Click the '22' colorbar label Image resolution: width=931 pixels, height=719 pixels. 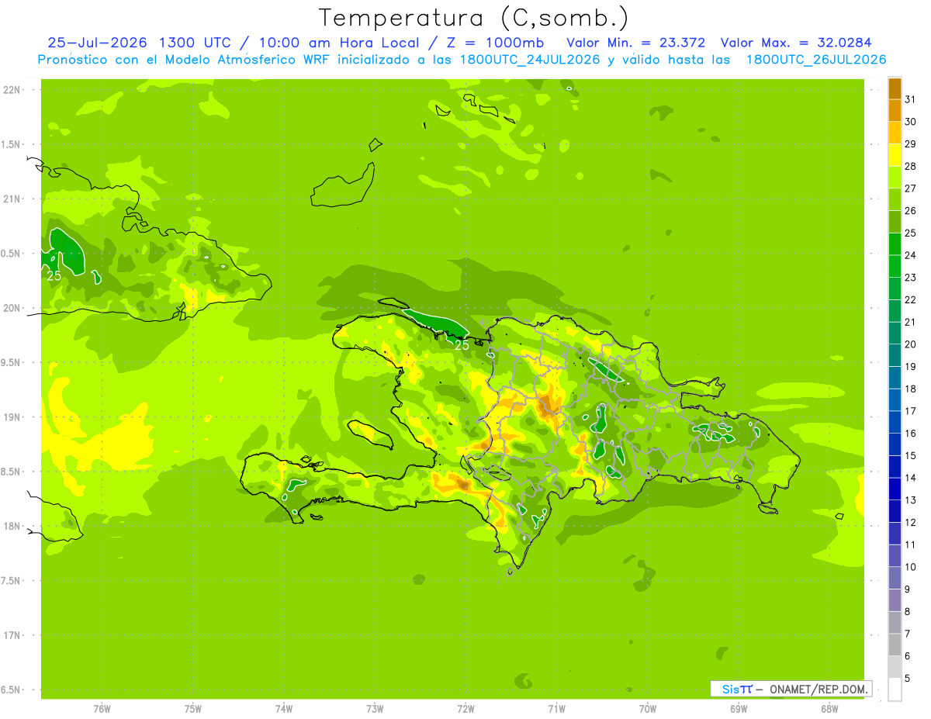pos(911,300)
